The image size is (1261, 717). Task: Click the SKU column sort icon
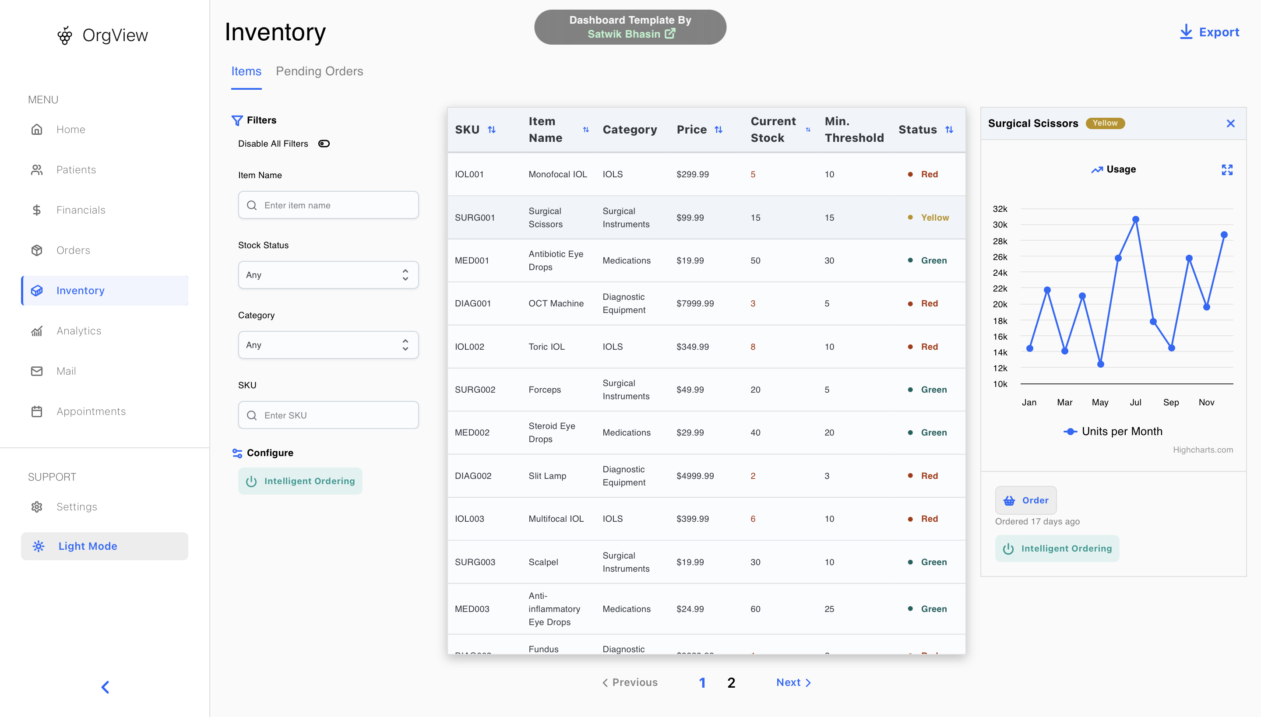[x=491, y=130]
